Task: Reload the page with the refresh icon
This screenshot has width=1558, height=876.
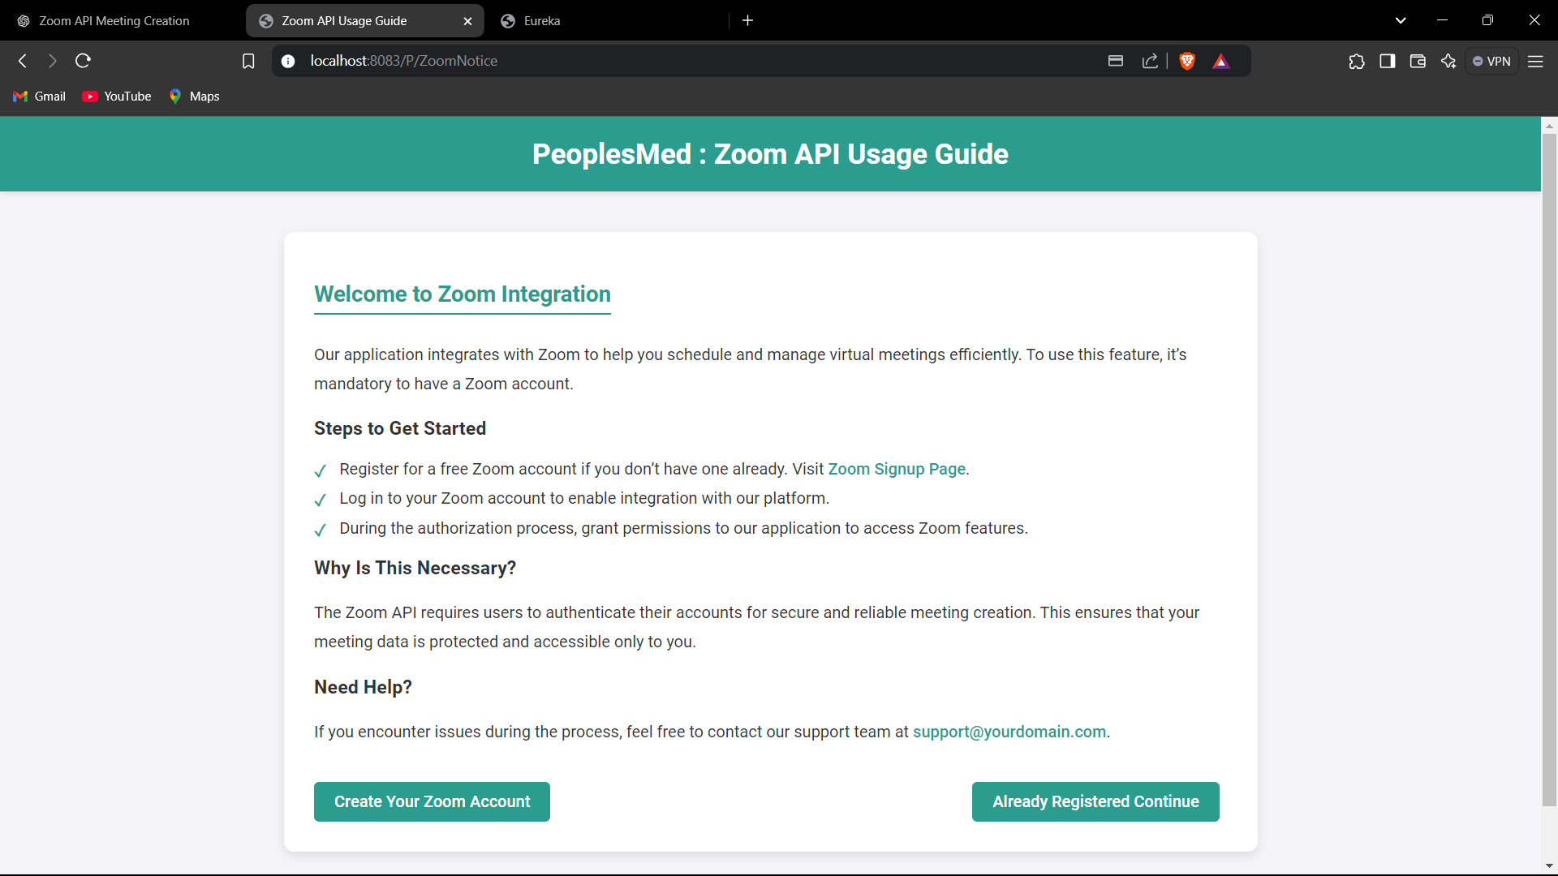Action: 83,61
